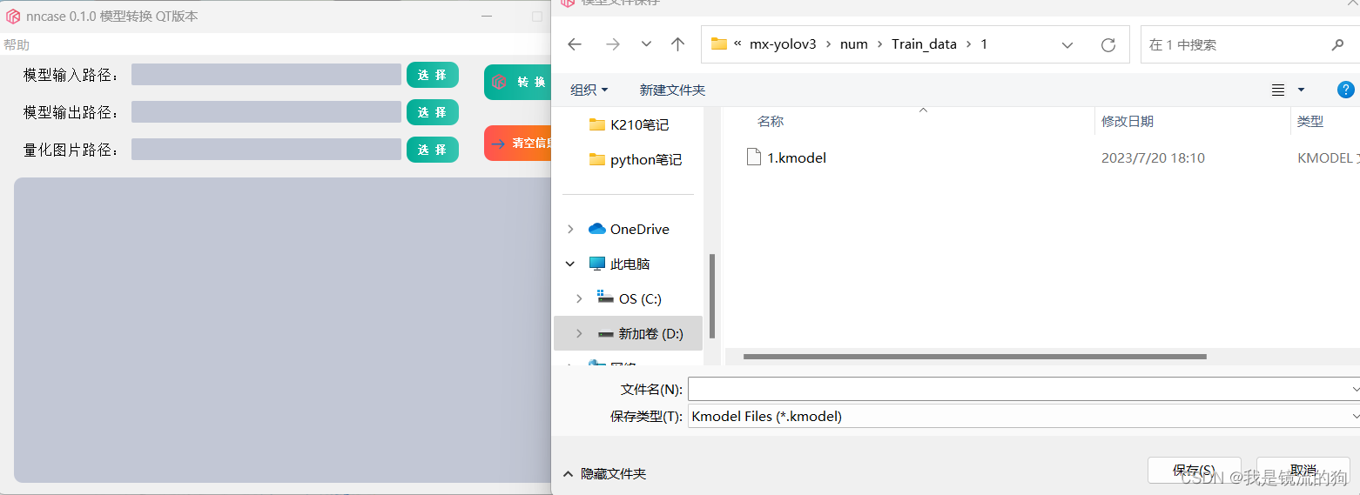The image size is (1360, 495).
Task: Sort by 修改日期 column header
Action: pyautogui.click(x=1128, y=121)
